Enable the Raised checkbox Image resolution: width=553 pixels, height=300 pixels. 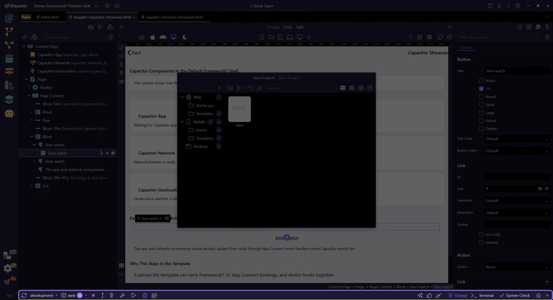[481, 120]
